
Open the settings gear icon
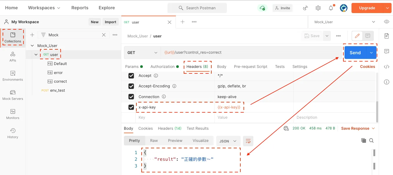[318, 8]
